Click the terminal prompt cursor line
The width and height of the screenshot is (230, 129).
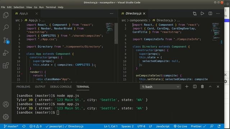[38, 113]
